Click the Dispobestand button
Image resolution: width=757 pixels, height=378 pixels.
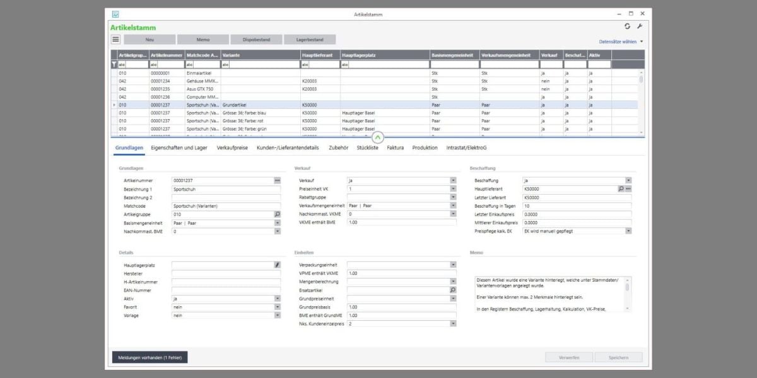tap(257, 39)
